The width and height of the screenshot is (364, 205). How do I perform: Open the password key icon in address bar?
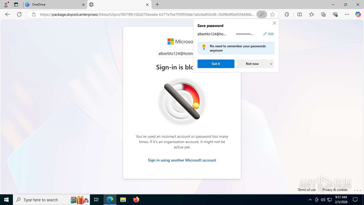(x=261, y=14)
